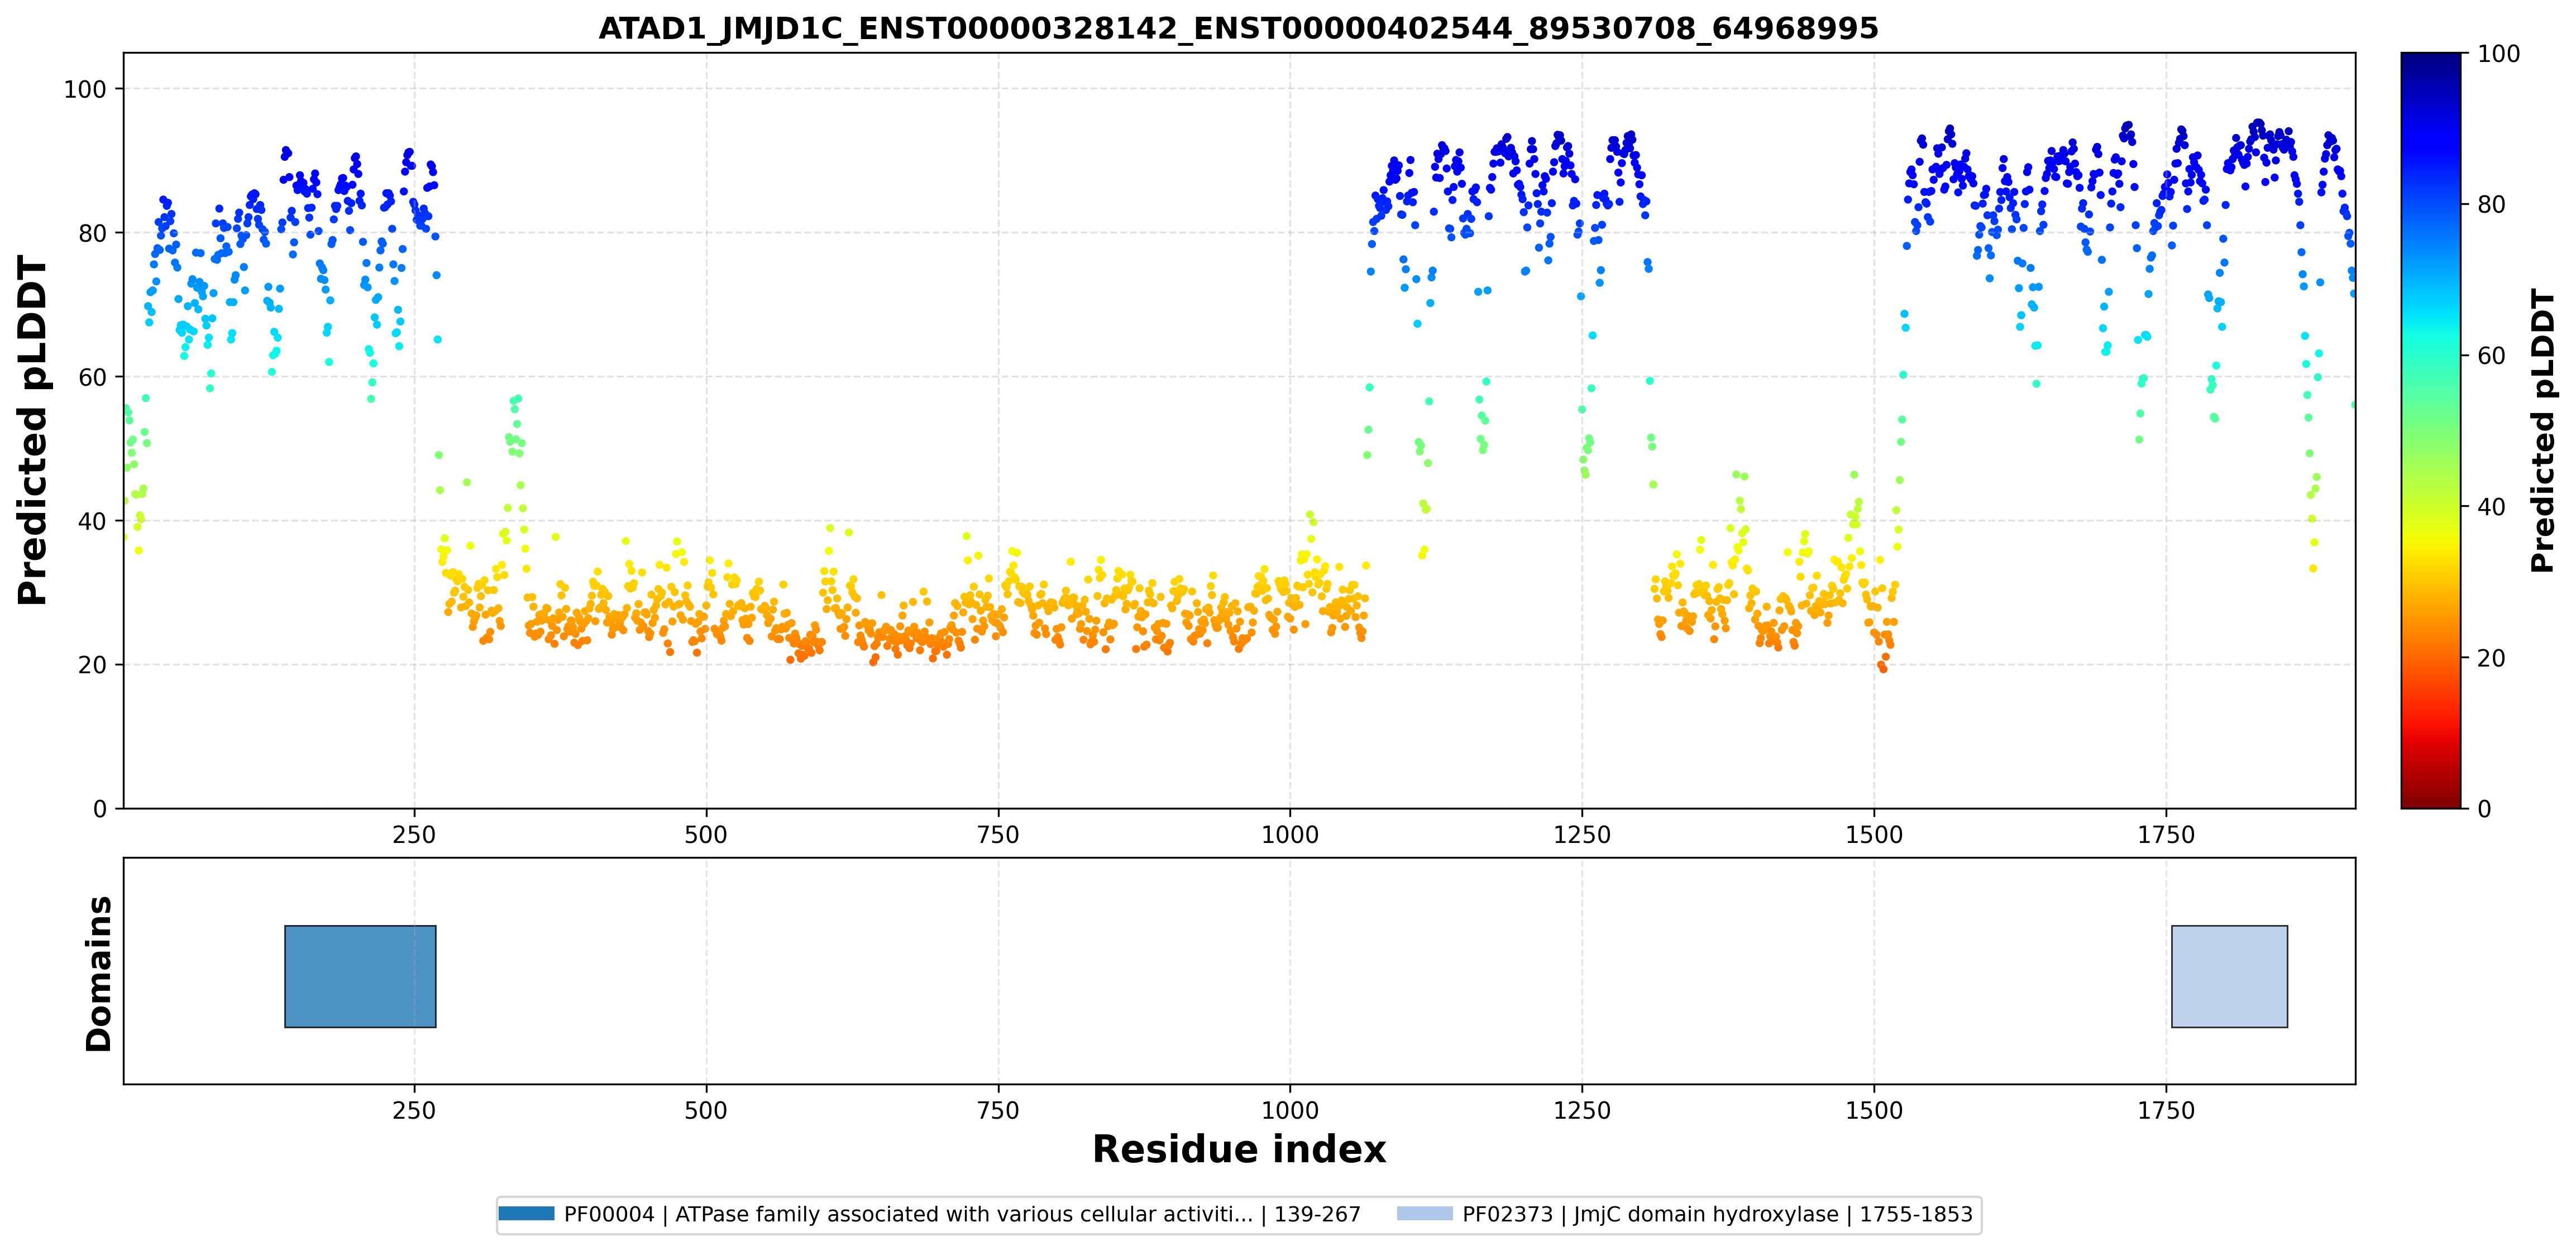Click the Predicted pLDDT y-axis label
Screen dimensions: 2576x1251
click(32, 430)
